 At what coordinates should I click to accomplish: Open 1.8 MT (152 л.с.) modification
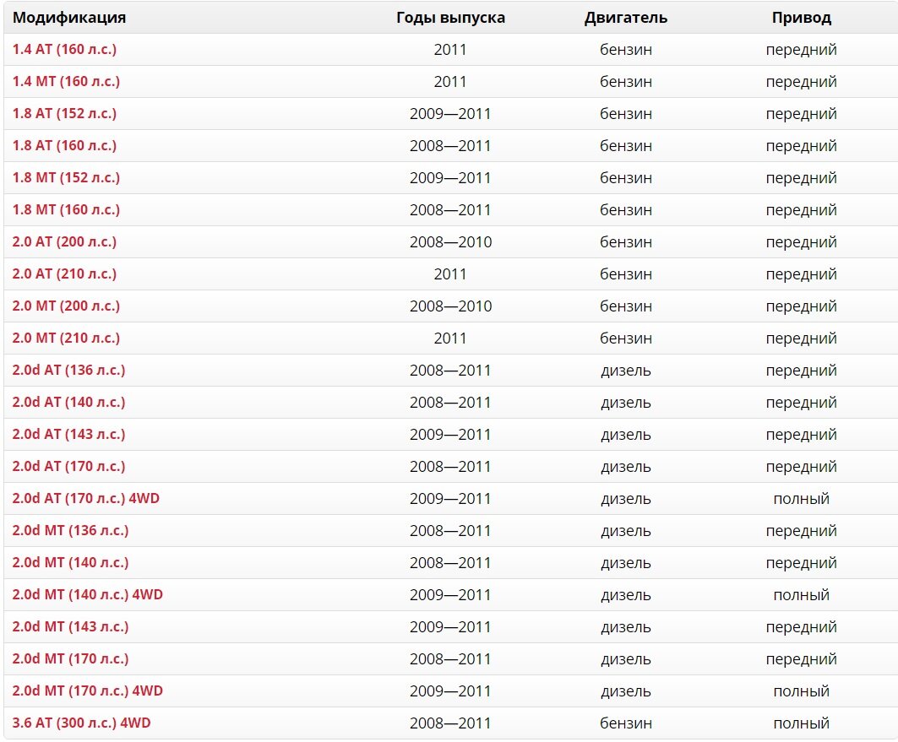tap(66, 178)
